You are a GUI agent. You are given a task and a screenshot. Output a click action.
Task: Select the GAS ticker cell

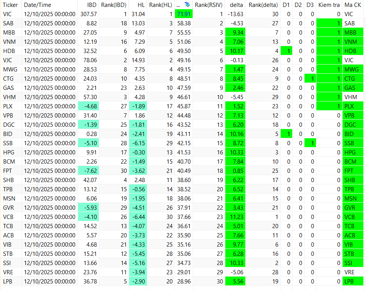pos(11,88)
